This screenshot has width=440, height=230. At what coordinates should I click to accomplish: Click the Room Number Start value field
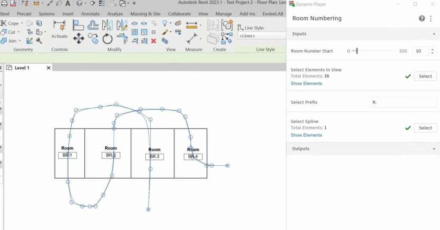point(420,51)
